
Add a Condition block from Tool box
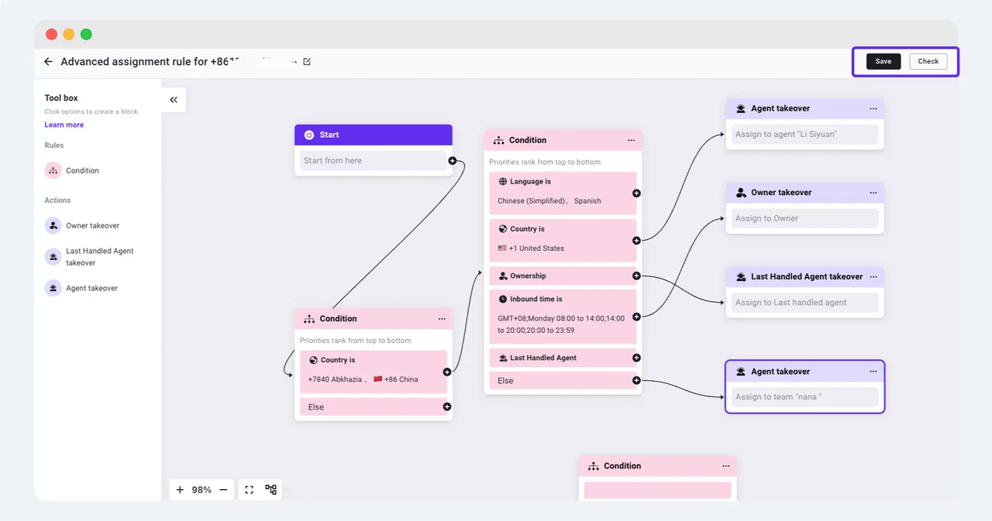[x=72, y=170]
